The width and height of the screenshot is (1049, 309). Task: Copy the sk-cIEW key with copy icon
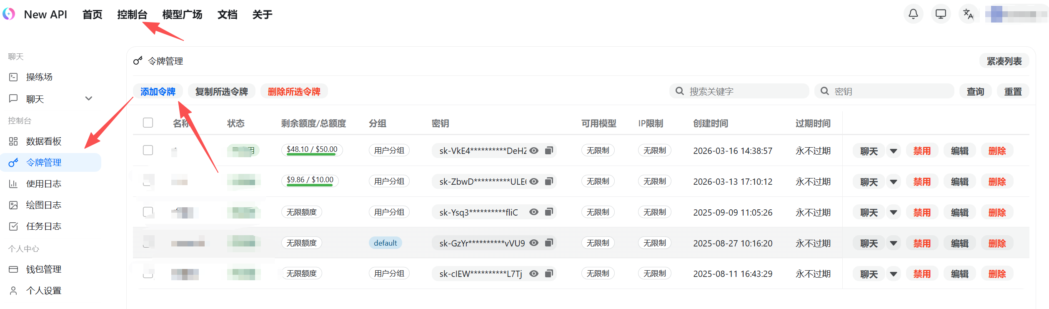pos(549,274)
